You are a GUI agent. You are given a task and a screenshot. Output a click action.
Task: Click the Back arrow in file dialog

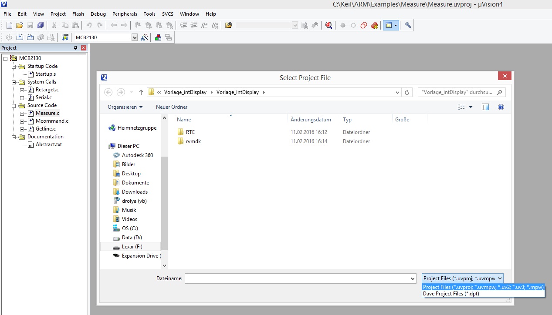(108, 92)
